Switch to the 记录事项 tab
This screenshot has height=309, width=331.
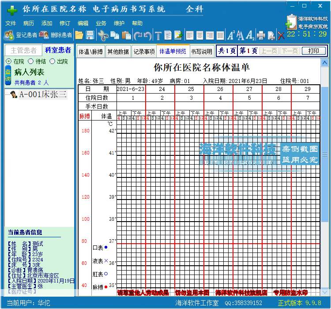[144, 51]
